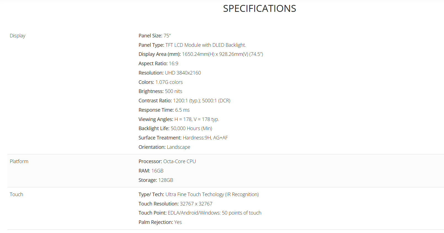Click the Platform category label
Screen dimensions: 444x233
(x=19, y=161)
